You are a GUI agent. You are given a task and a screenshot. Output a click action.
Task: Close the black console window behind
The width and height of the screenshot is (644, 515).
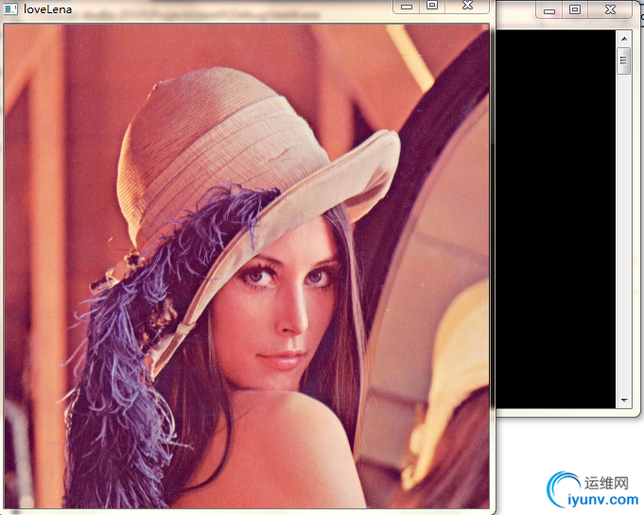pos(610,9)
